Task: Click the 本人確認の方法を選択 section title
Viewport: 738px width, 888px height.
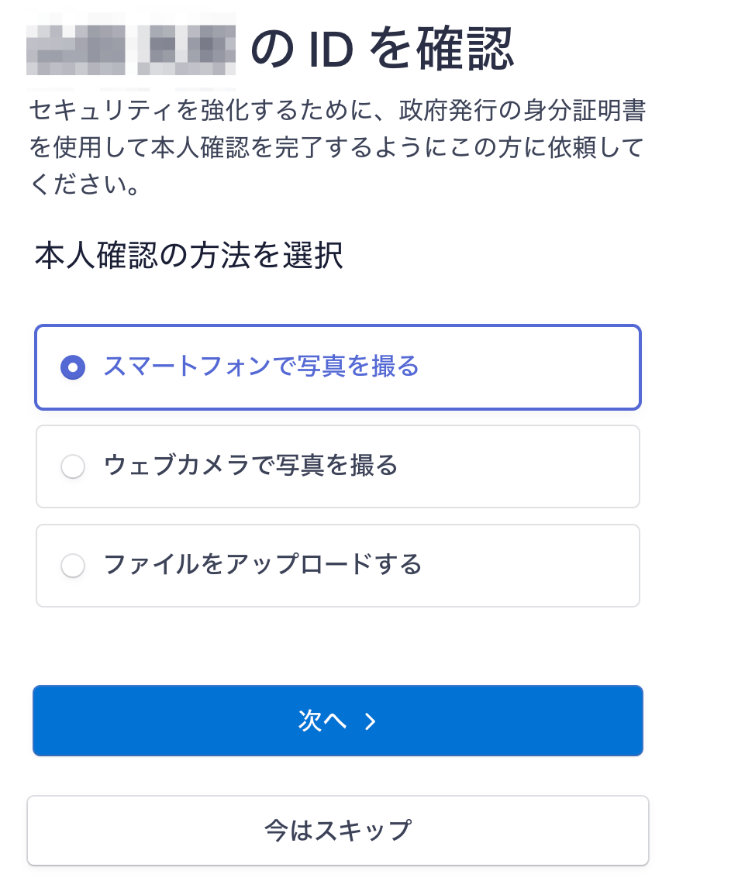Action: point(189,256)
